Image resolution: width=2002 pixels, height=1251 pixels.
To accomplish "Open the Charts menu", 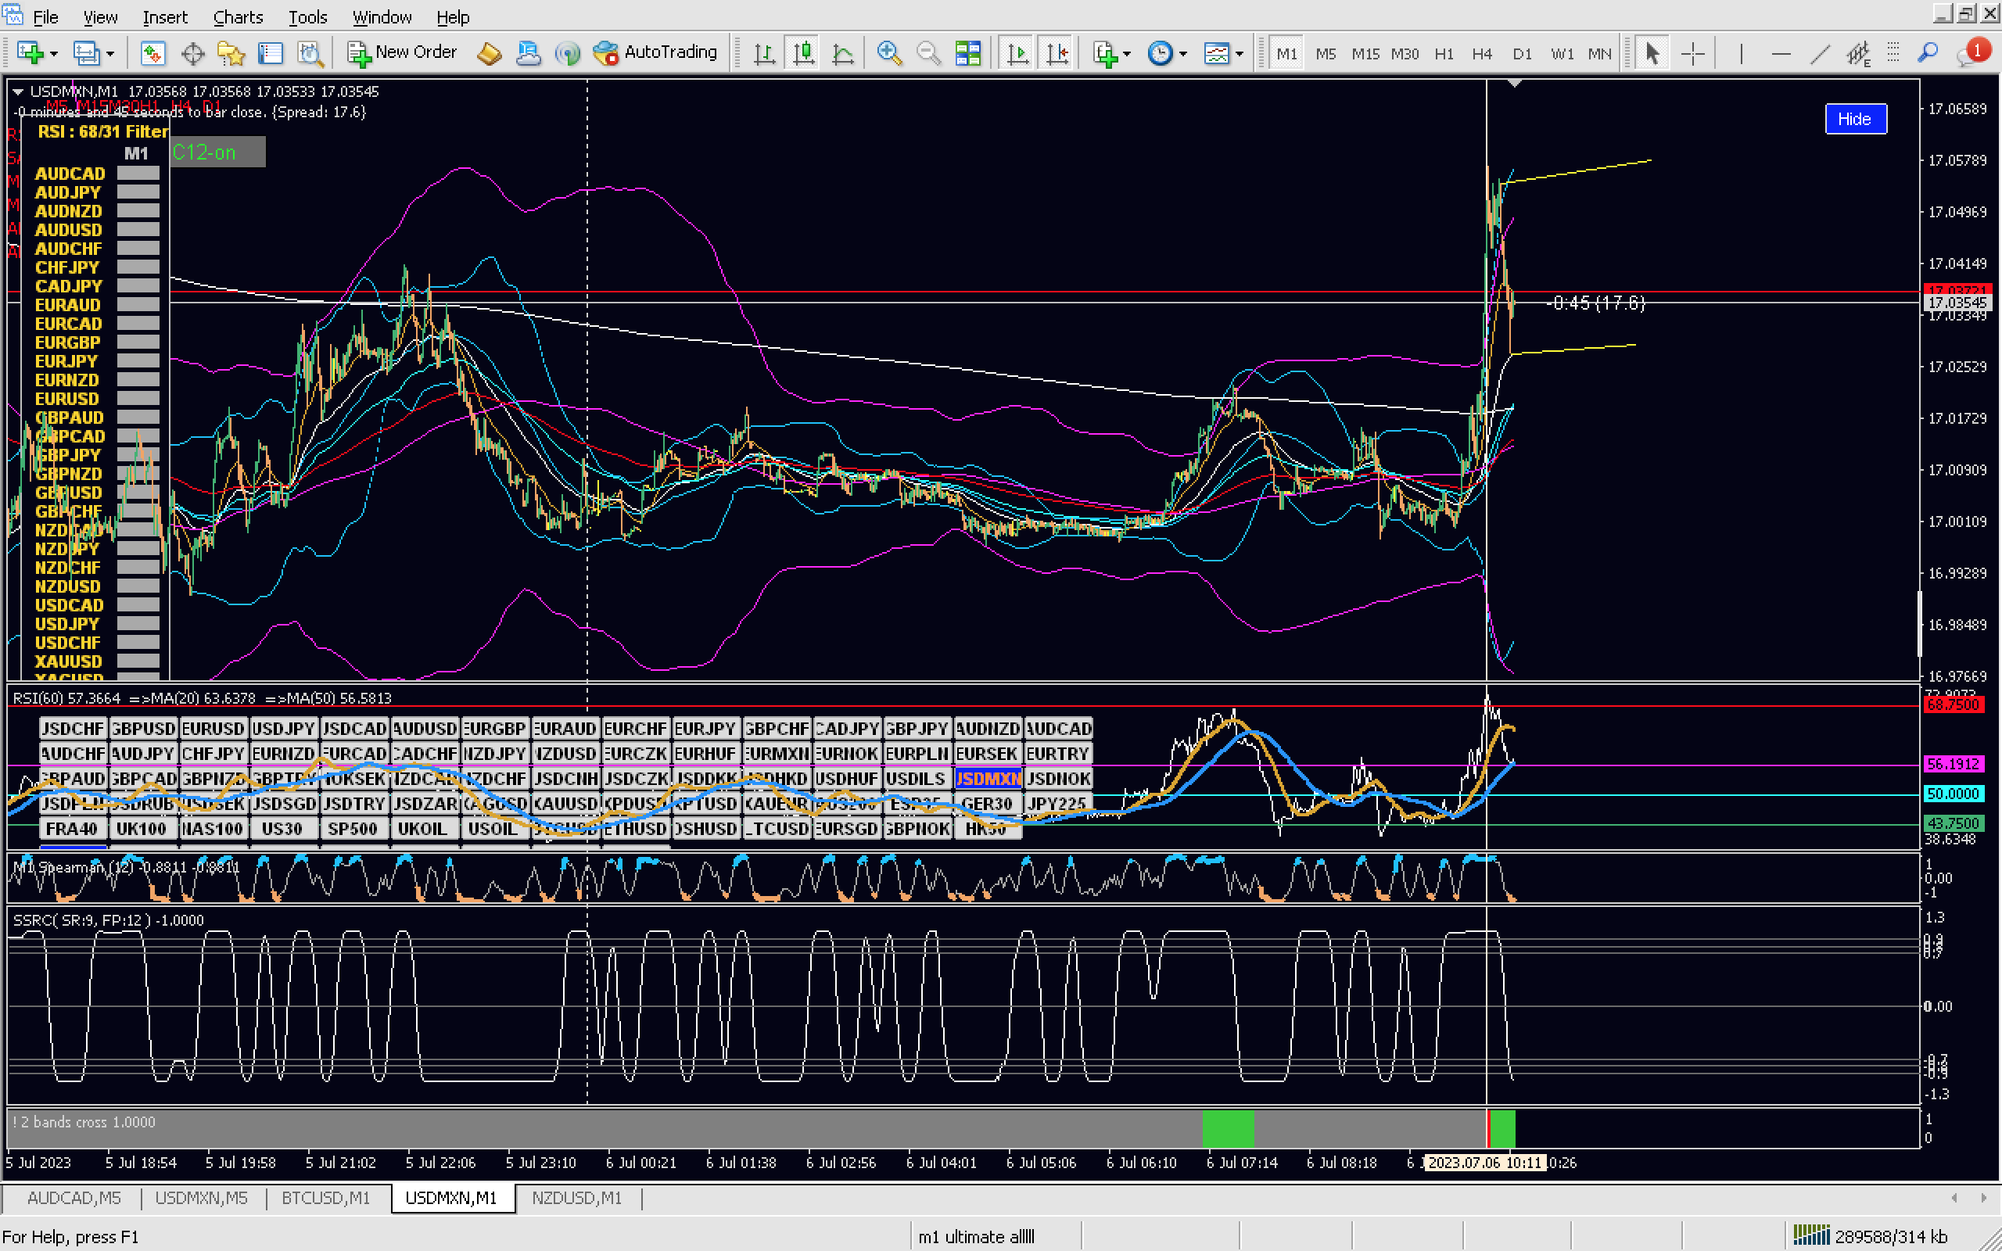I will 238,16.
